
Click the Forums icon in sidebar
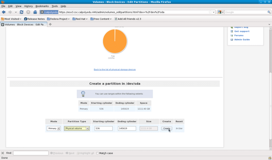tap(232, 35)
